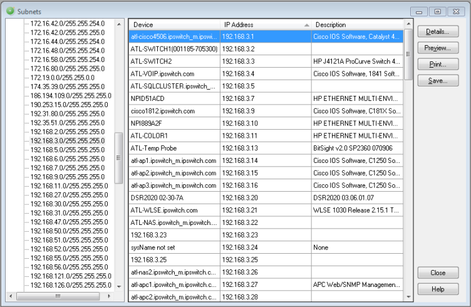Screen dimensions: 471x307
Task: Click IP address cell 192.168.3.22
Action: (266, 222)
